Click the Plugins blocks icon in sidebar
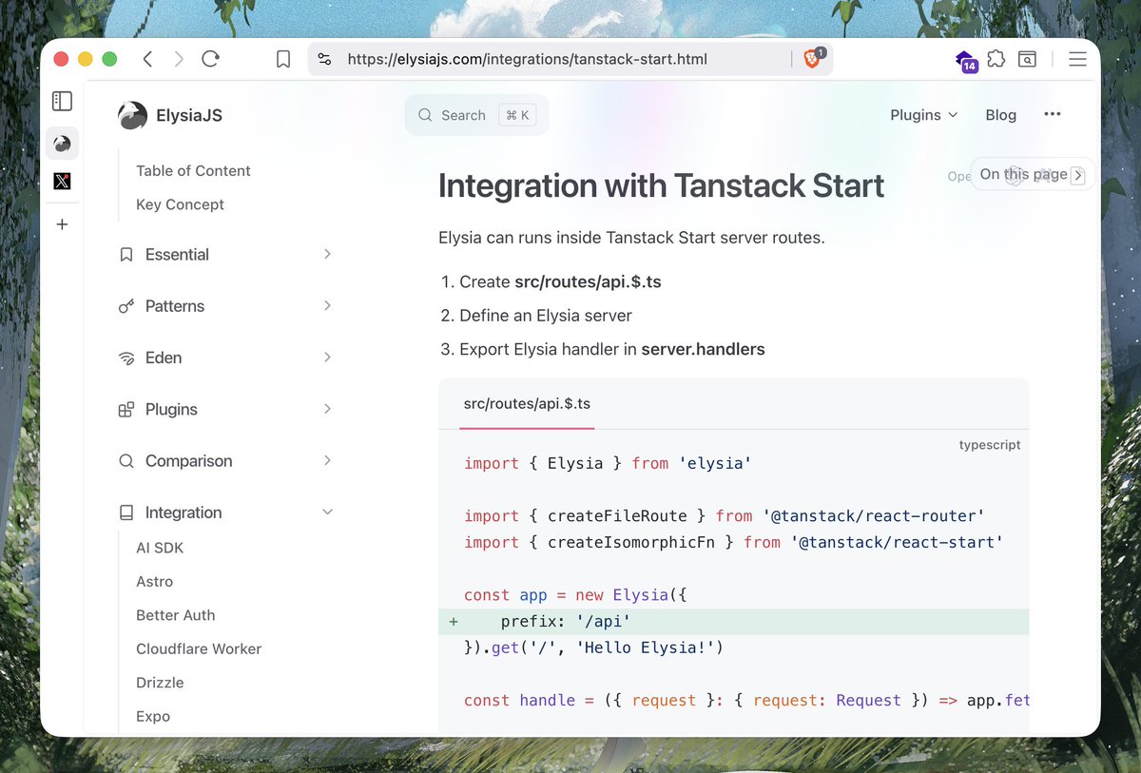This screenshot has width=1141, height=773. (x=126, y=410)
